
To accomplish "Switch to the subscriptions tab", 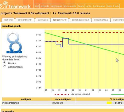I will point(117,20).
